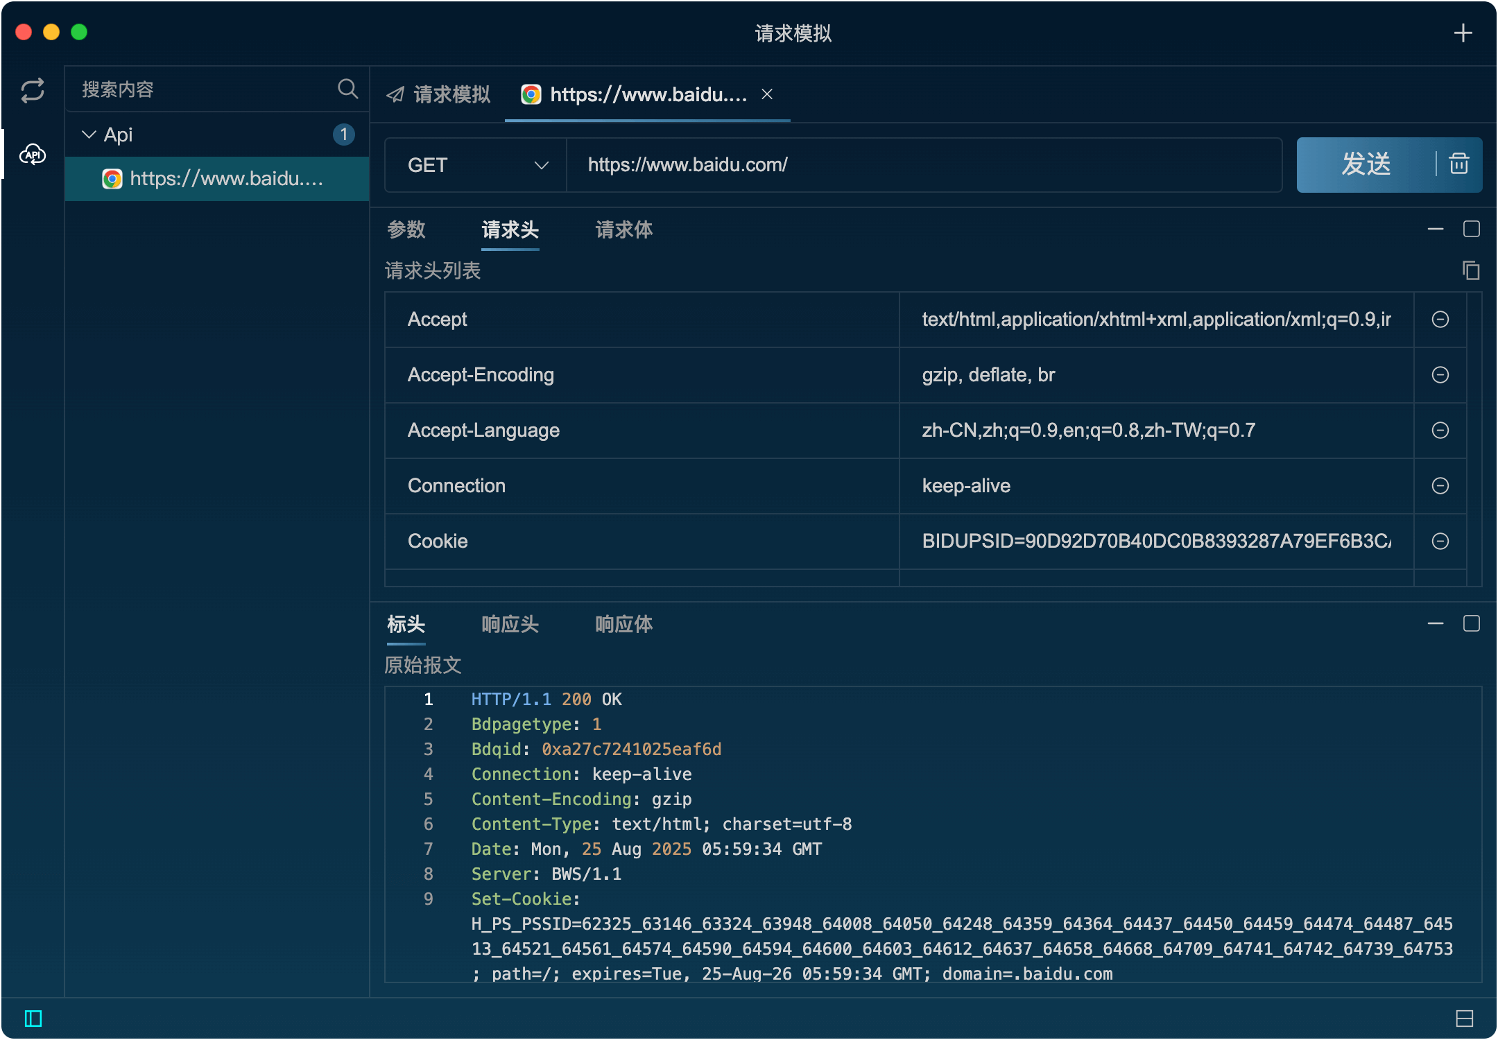Close the baidu request tab
Viewport: 1498px width, 1040px height.
coord(767,94)
